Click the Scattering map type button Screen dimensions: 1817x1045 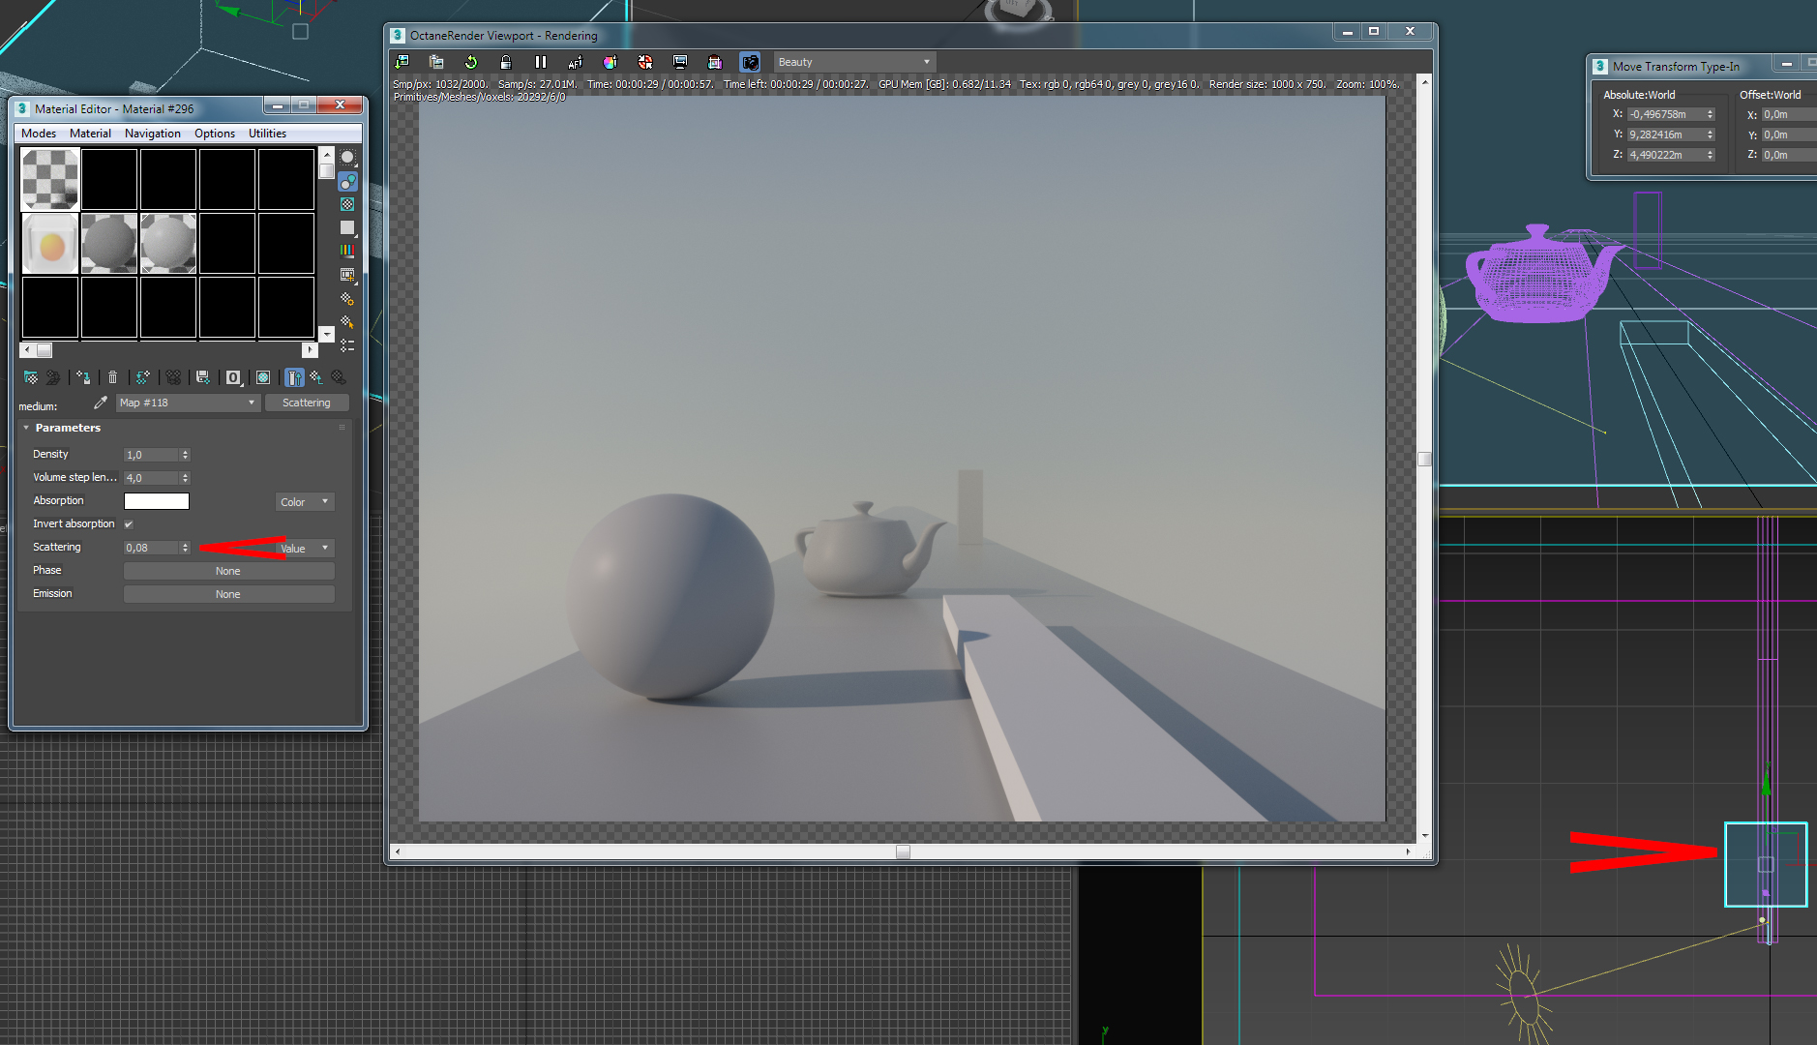coord(307,403)
